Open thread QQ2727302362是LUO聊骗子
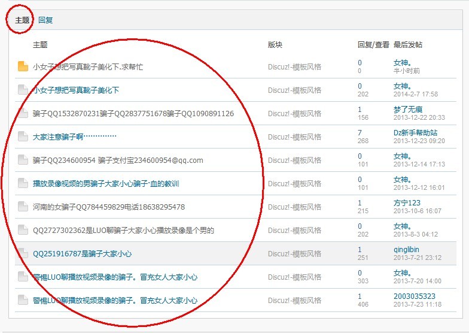The image size is (469, 333). pos(123,230)
